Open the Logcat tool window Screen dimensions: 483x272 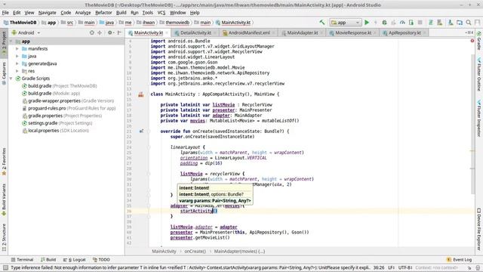[x=74, y=260]
